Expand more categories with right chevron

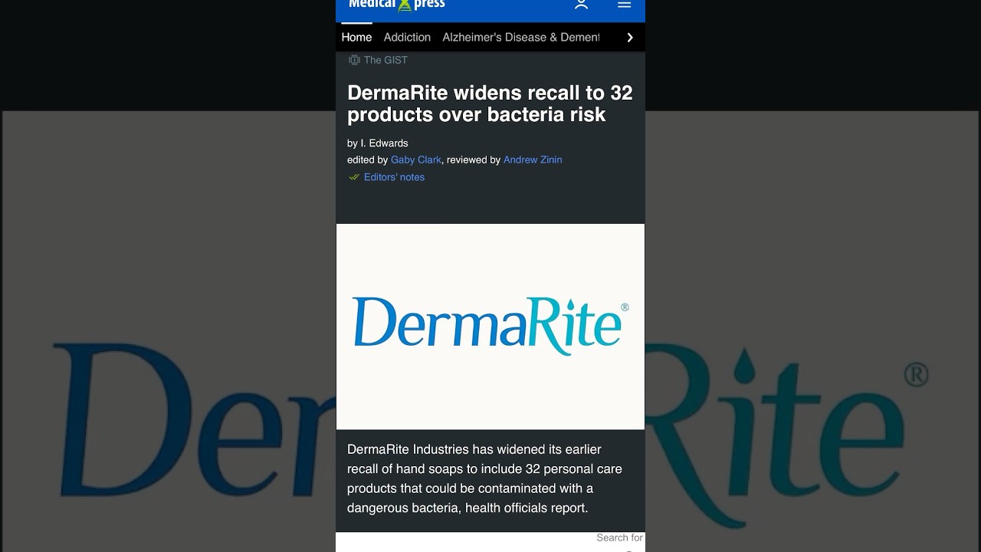tap(630, 38)
